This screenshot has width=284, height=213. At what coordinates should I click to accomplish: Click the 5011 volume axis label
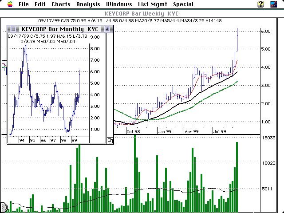coord(267,189)
